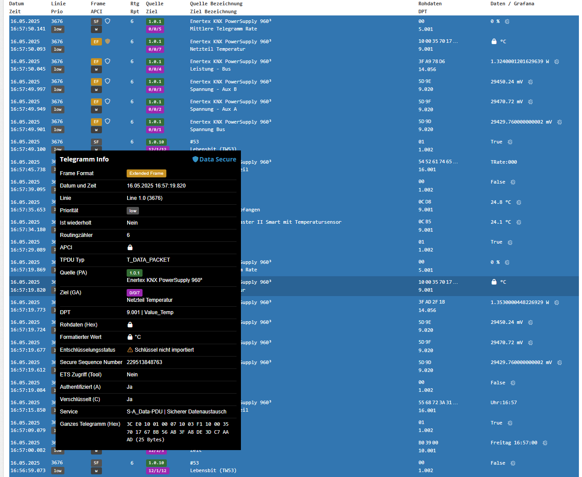Click the TRate:000 data value
This screenshot has height=477, width=582.
tap(503, 162)
